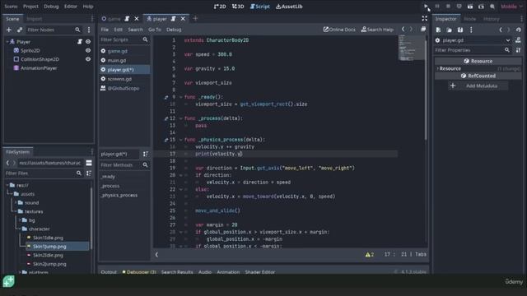Run the current scene icon
Screen dimensions: 527x296
pos(470,6)
